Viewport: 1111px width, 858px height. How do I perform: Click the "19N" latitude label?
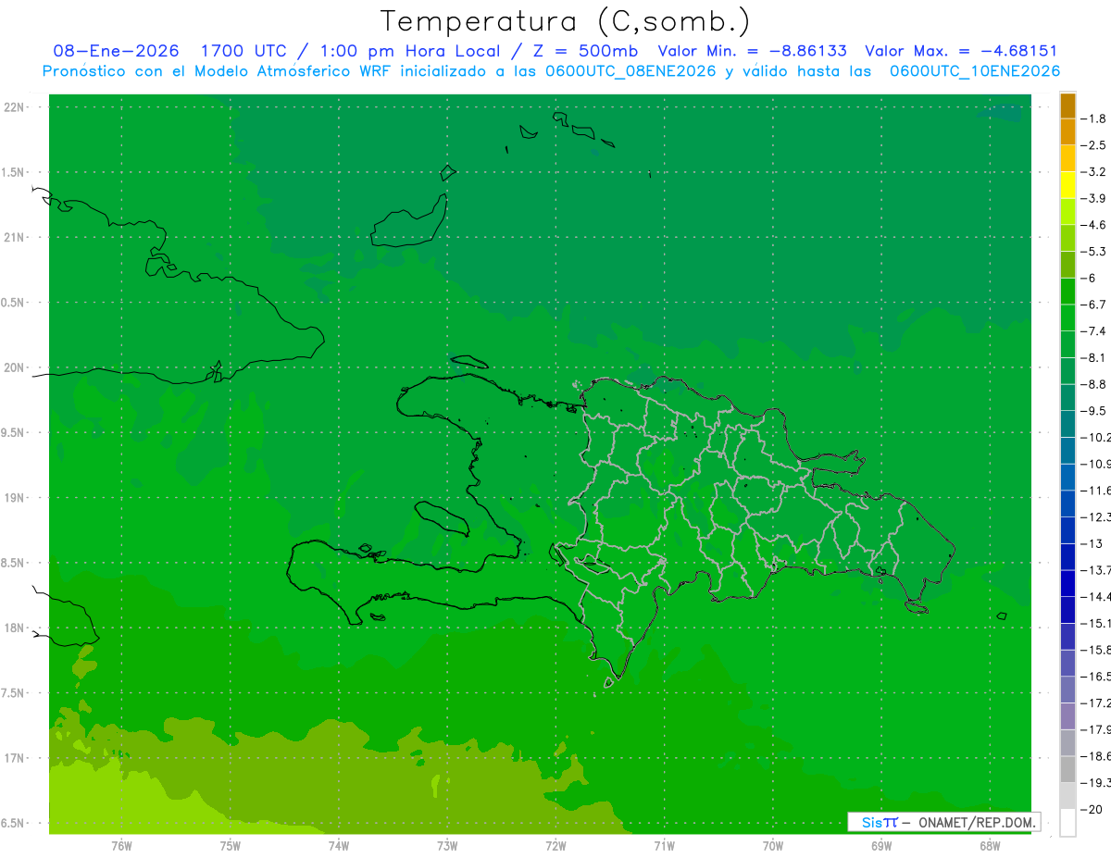(15, 498)
